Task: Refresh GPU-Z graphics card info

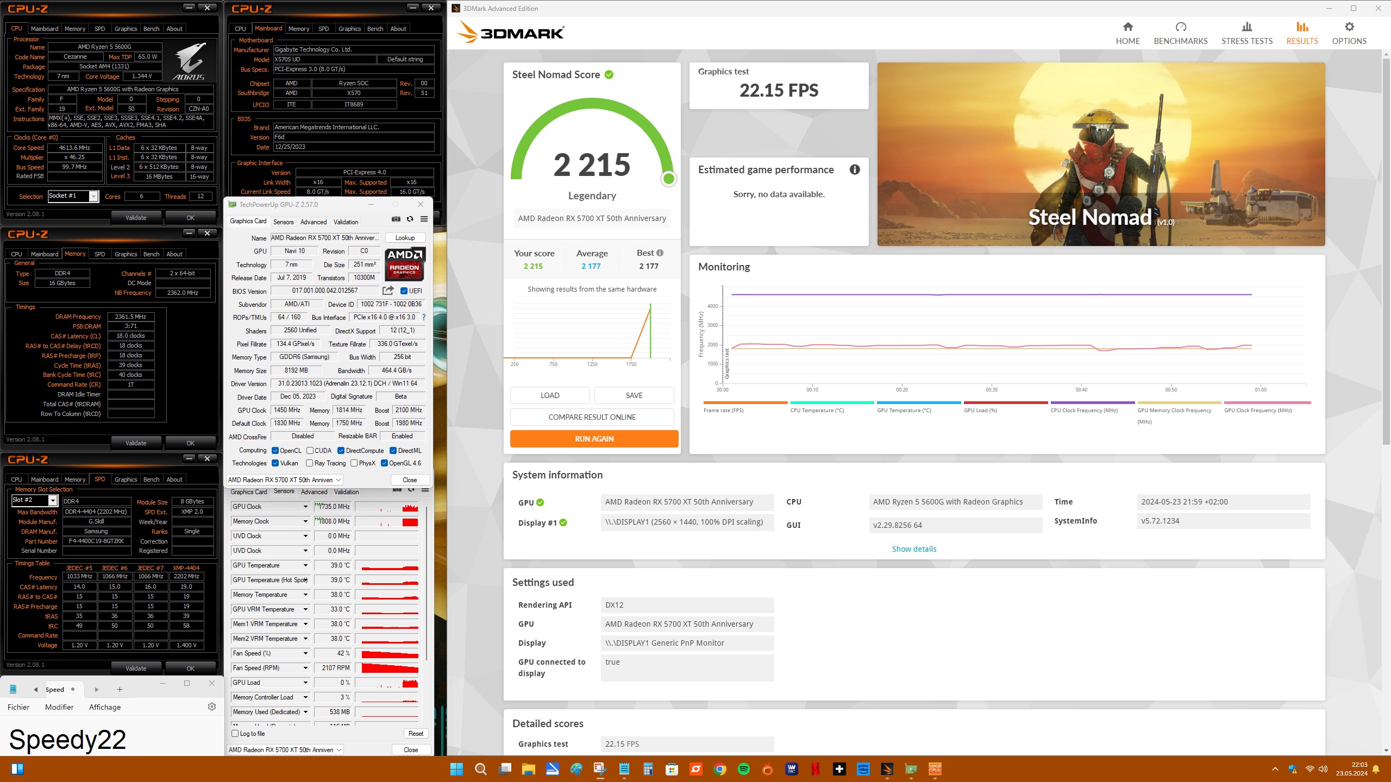Action: pyautogui.click(x=410, y=219)
